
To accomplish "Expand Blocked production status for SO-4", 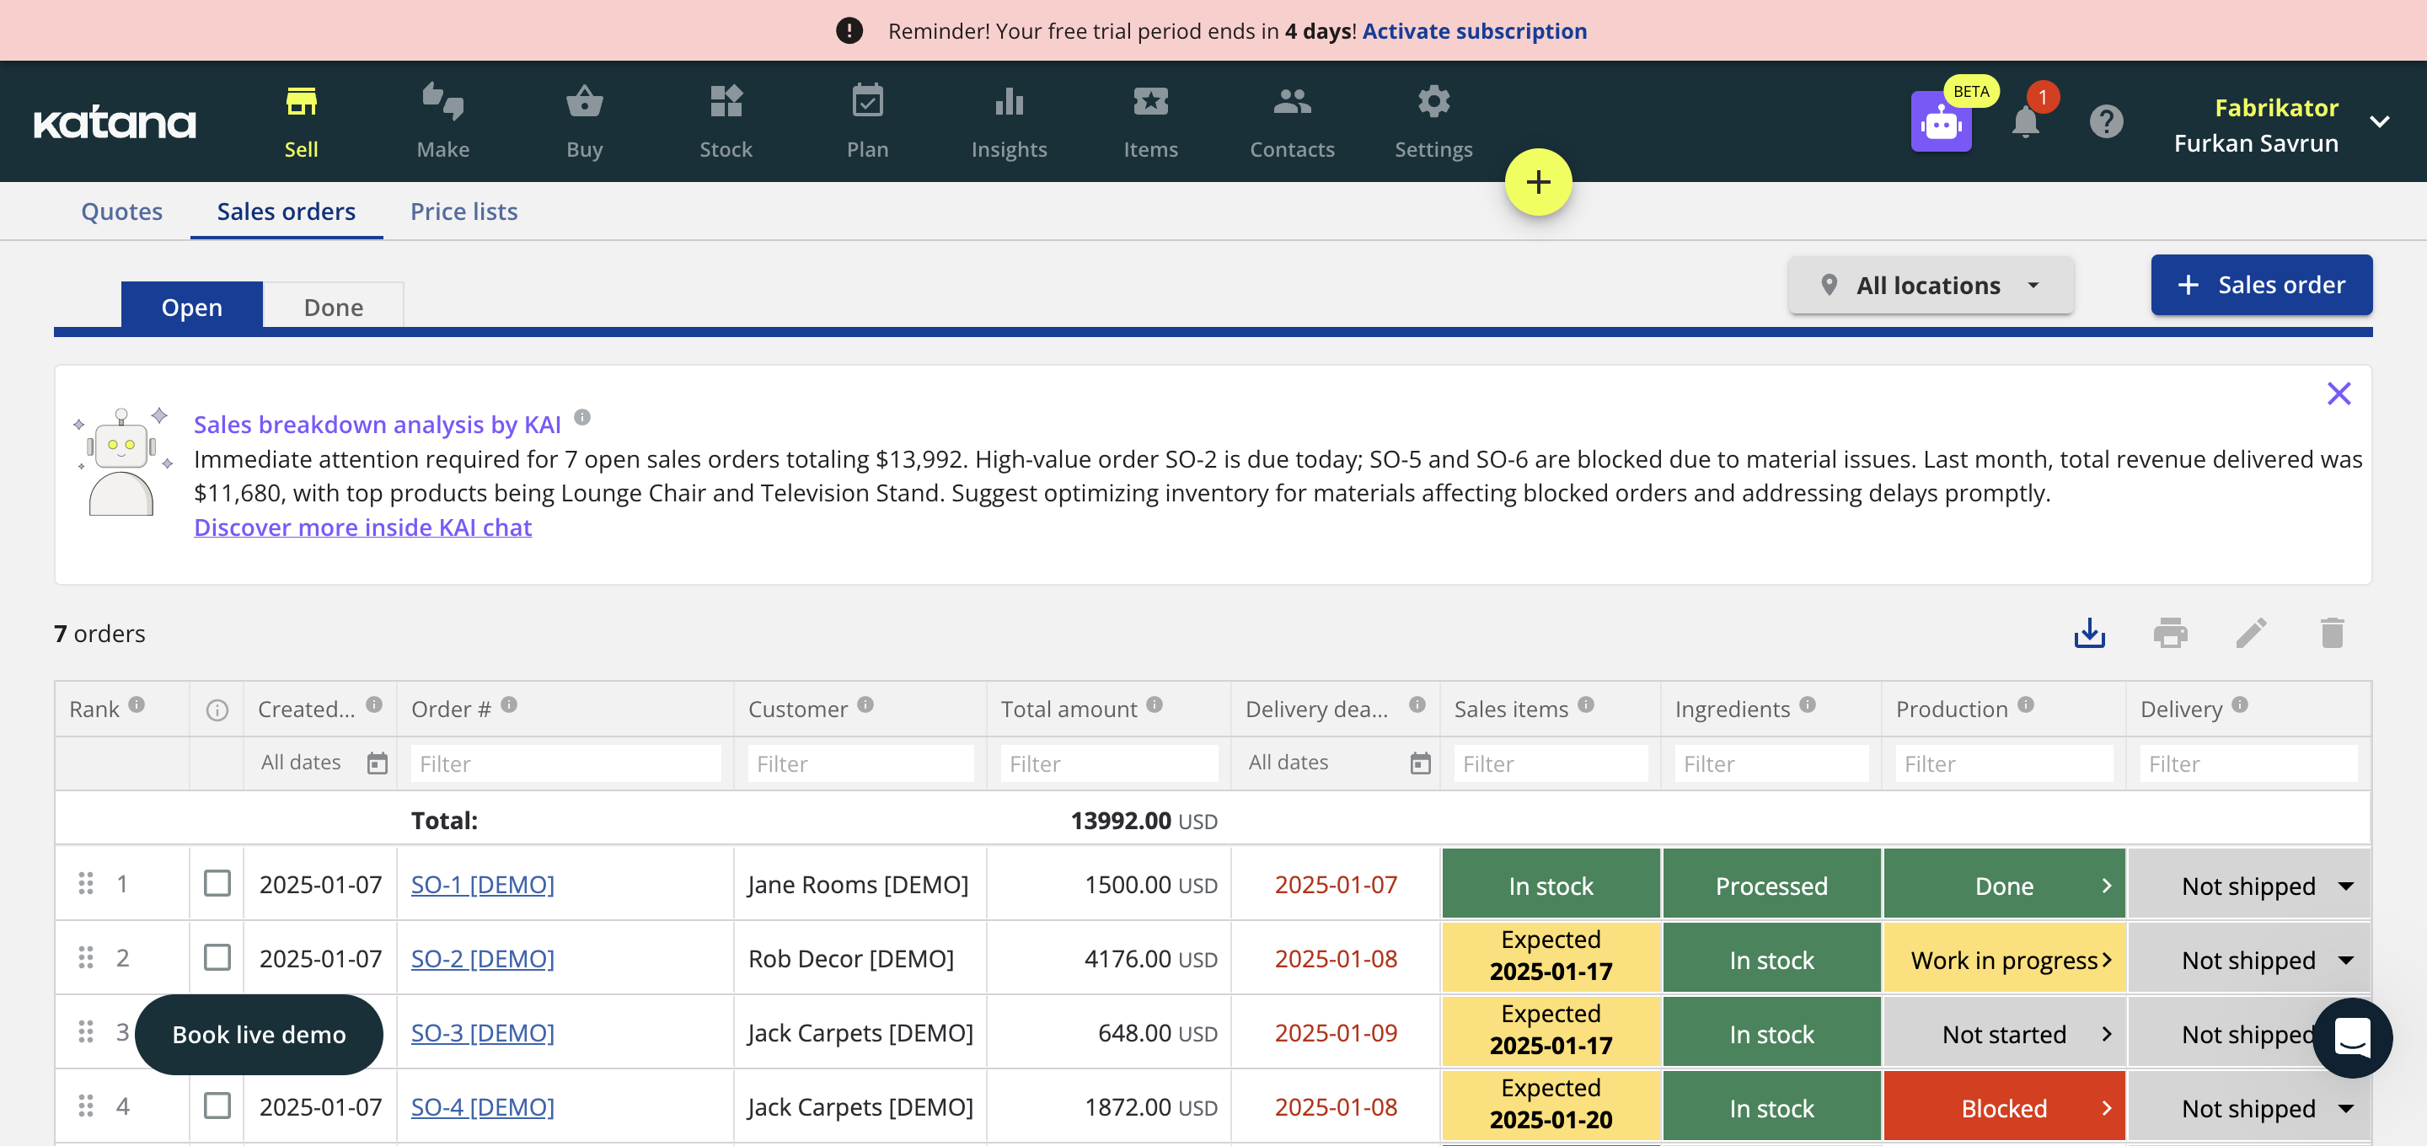I will point(2106,1108).
